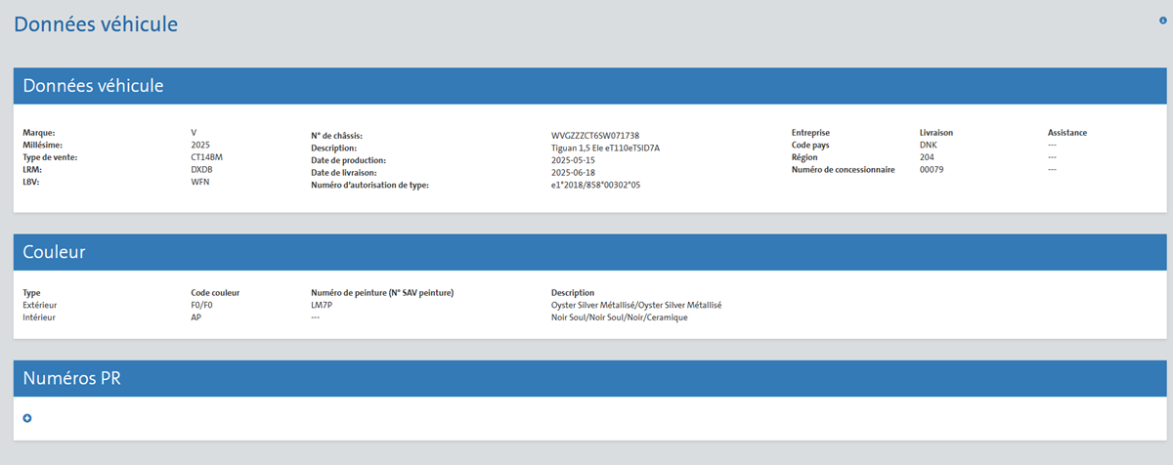Collapse the Couleur panel header
Viewport: 1173px width, 465px height.
(586, 252)
